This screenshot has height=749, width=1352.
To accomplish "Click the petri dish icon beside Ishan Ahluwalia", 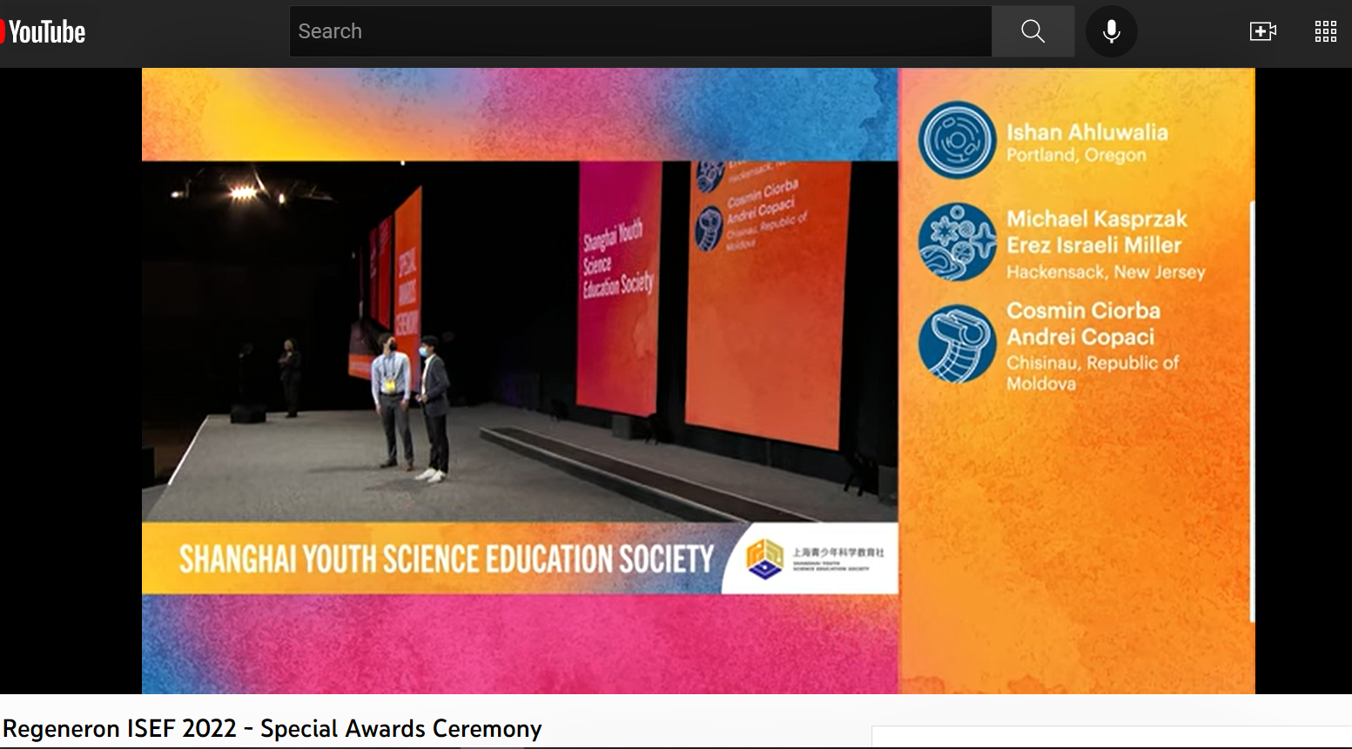I will coord(957,140).
